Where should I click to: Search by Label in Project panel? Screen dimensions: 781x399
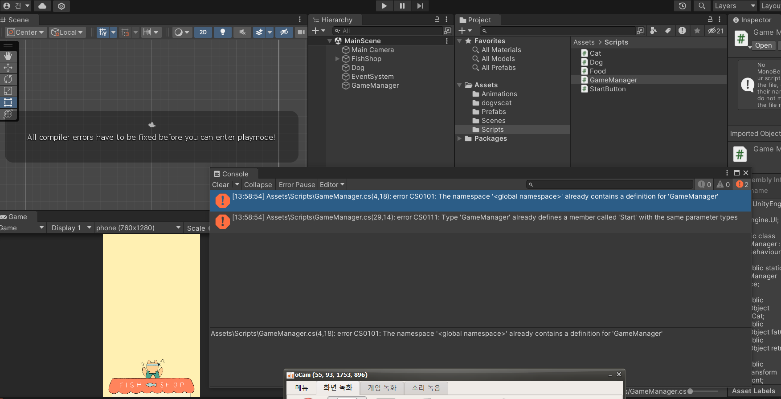coord(667,31)
